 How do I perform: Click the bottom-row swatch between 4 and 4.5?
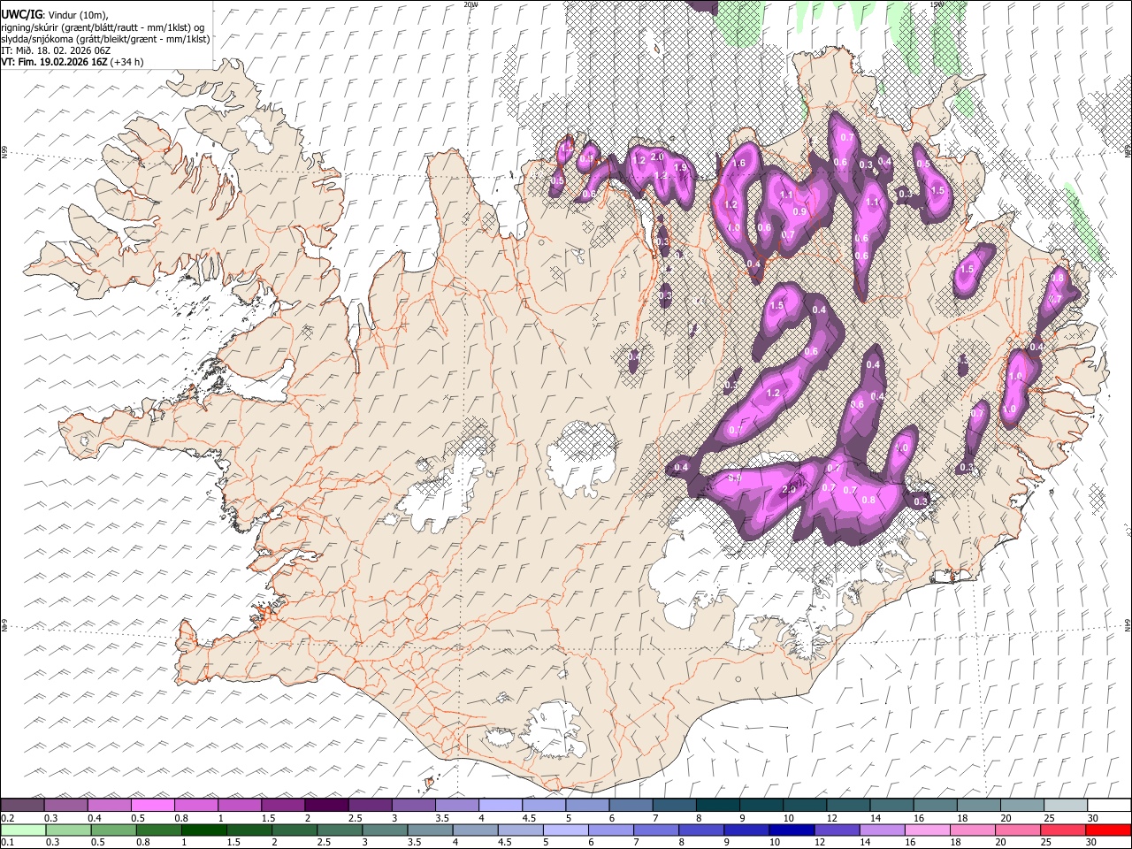(475, 830)
